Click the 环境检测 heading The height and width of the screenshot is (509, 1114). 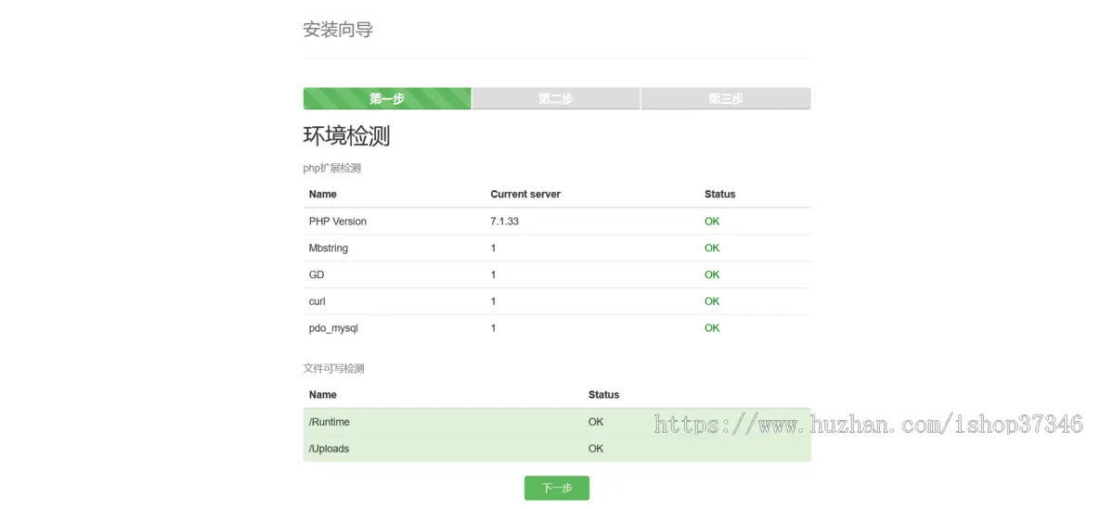click(346, 135)
